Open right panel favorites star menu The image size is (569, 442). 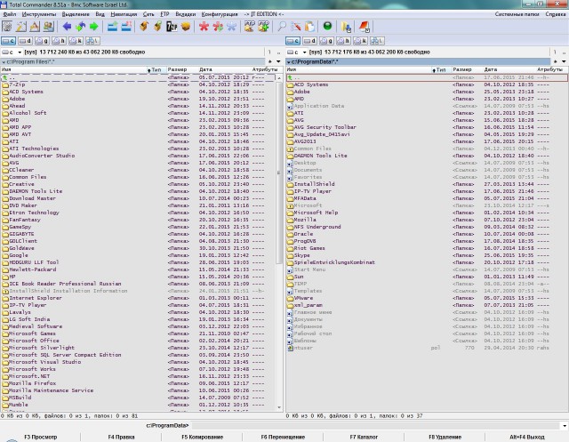(x=555, y=61)
